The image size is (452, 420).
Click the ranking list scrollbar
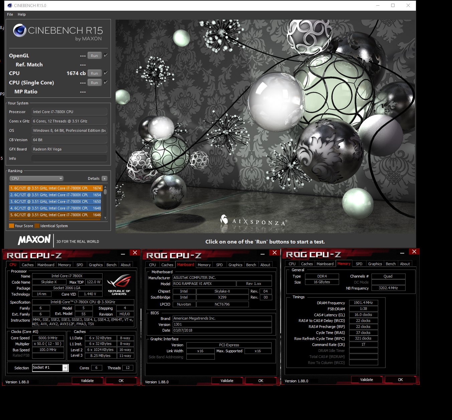tap(105, 202)
